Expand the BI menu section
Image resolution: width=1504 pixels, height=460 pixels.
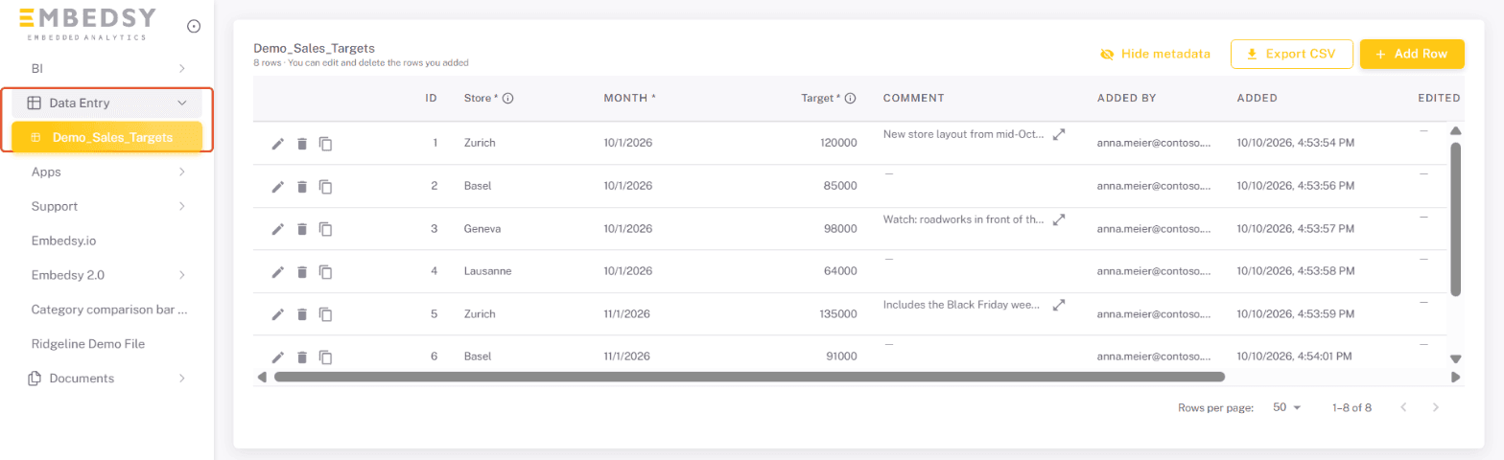[107, 68]
